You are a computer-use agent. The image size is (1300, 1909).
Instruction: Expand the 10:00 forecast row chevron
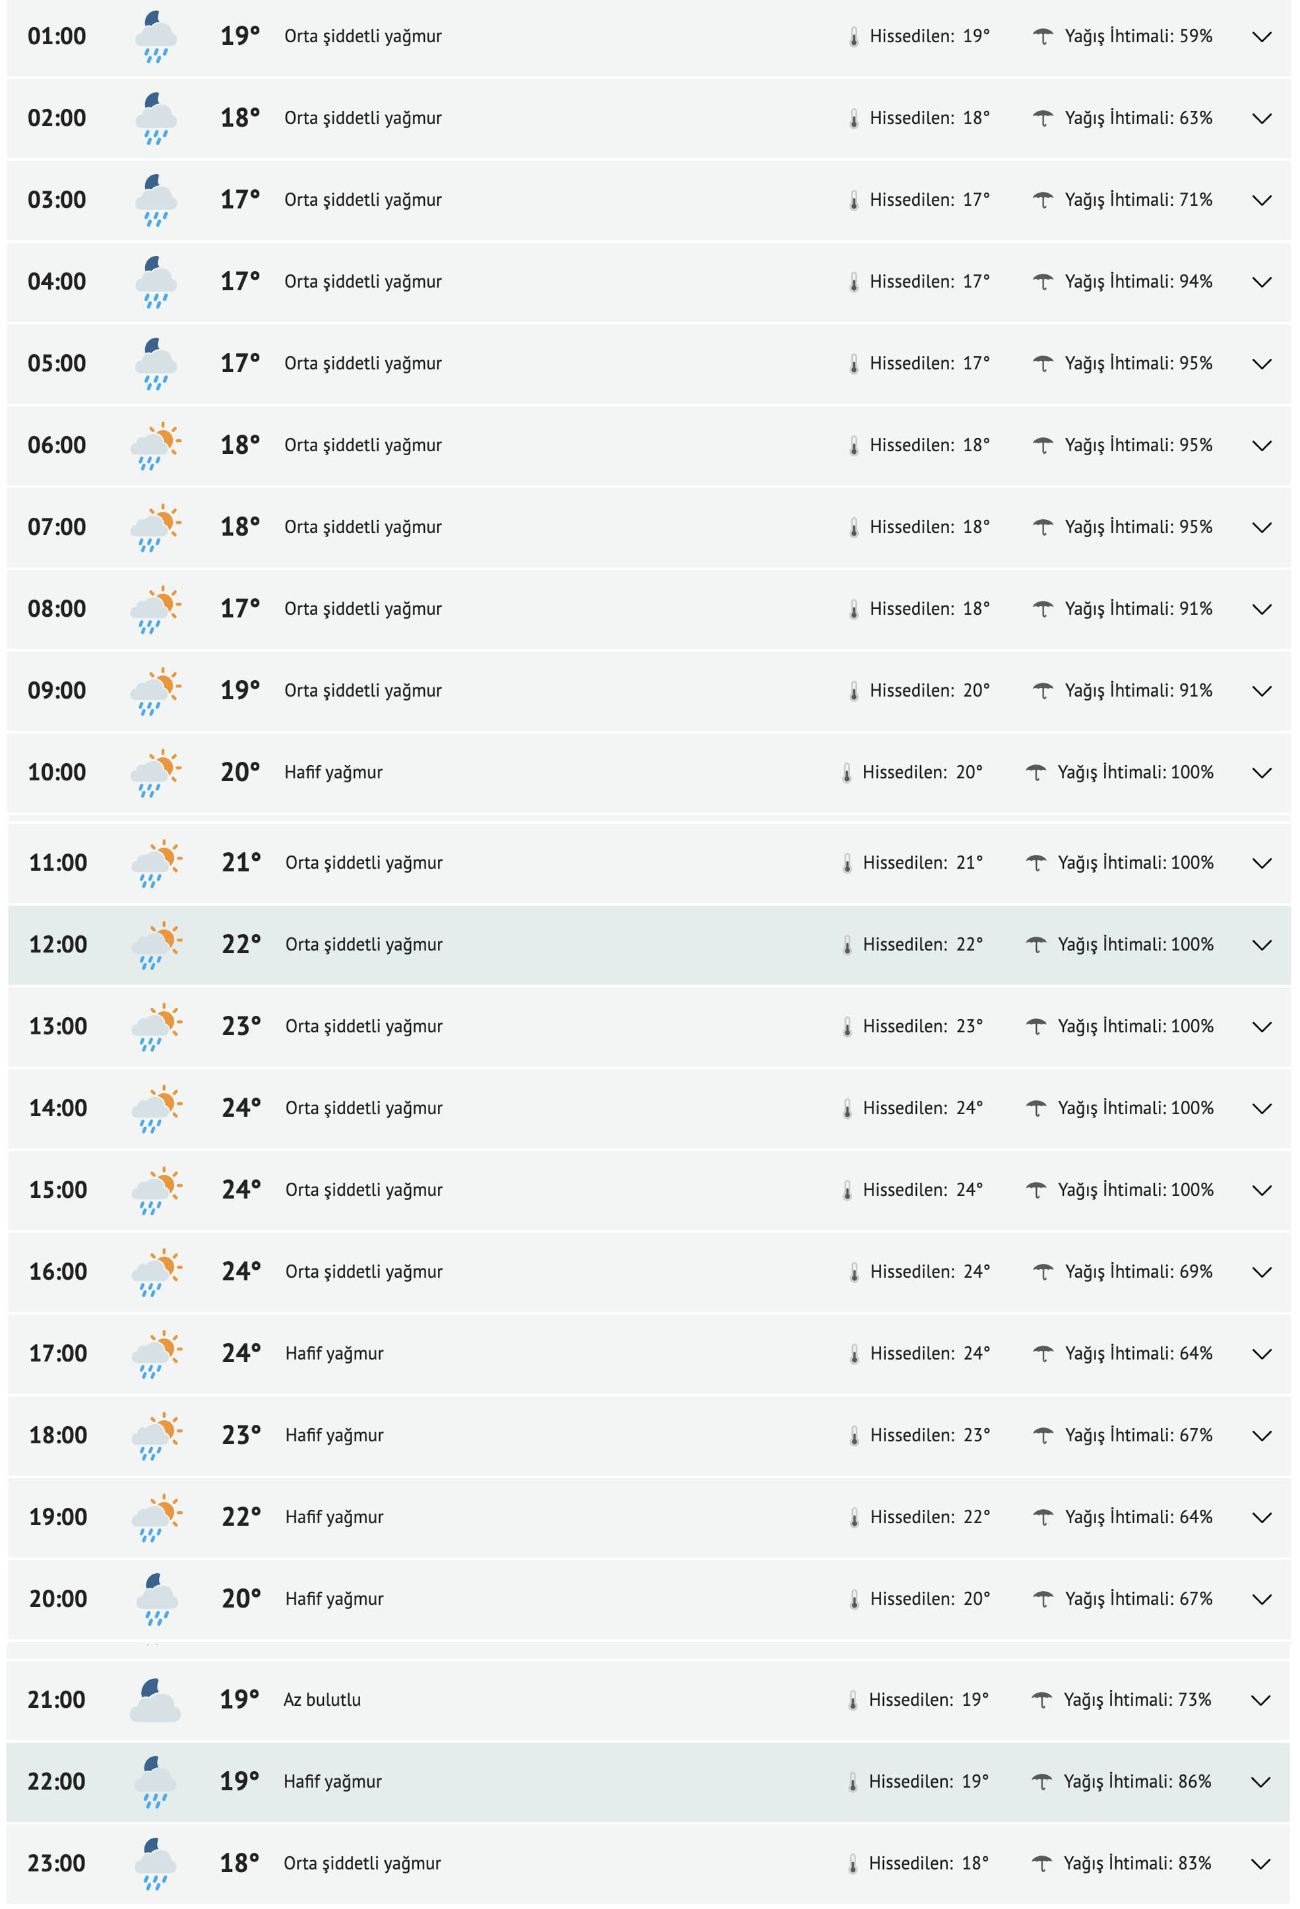1261,773
